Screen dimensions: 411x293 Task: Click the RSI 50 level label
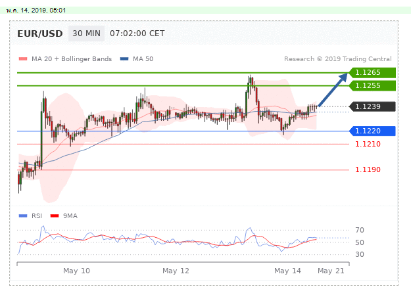point(360,242)
